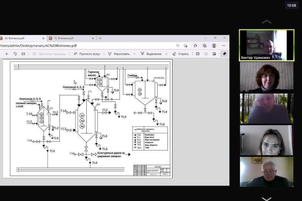Click the print PDF icon

tap(197, 54)
